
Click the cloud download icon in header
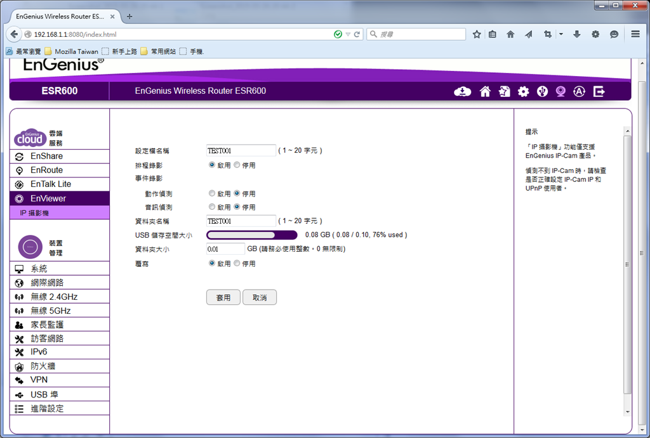tap(462, 91)
